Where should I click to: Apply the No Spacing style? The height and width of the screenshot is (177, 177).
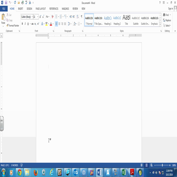tap(98, 20)
